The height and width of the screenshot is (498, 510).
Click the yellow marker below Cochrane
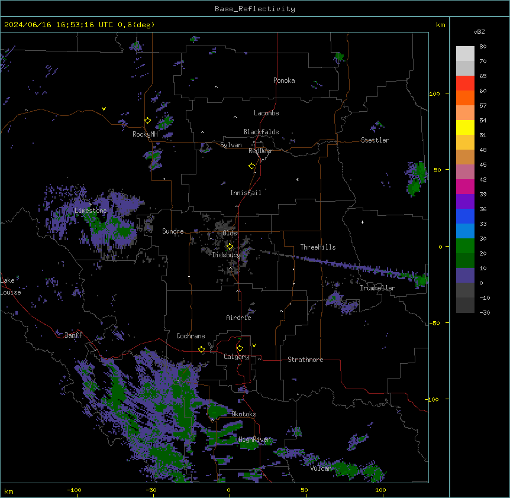tap(201, 350)
